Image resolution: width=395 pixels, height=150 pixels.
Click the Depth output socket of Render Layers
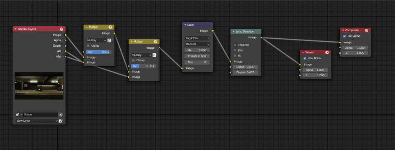[x=66, y=46]
